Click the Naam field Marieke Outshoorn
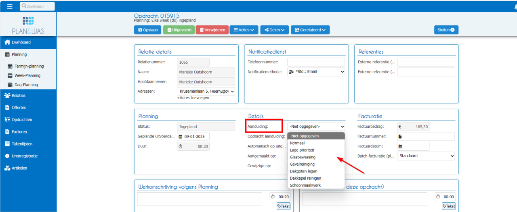 coord(206,72)
